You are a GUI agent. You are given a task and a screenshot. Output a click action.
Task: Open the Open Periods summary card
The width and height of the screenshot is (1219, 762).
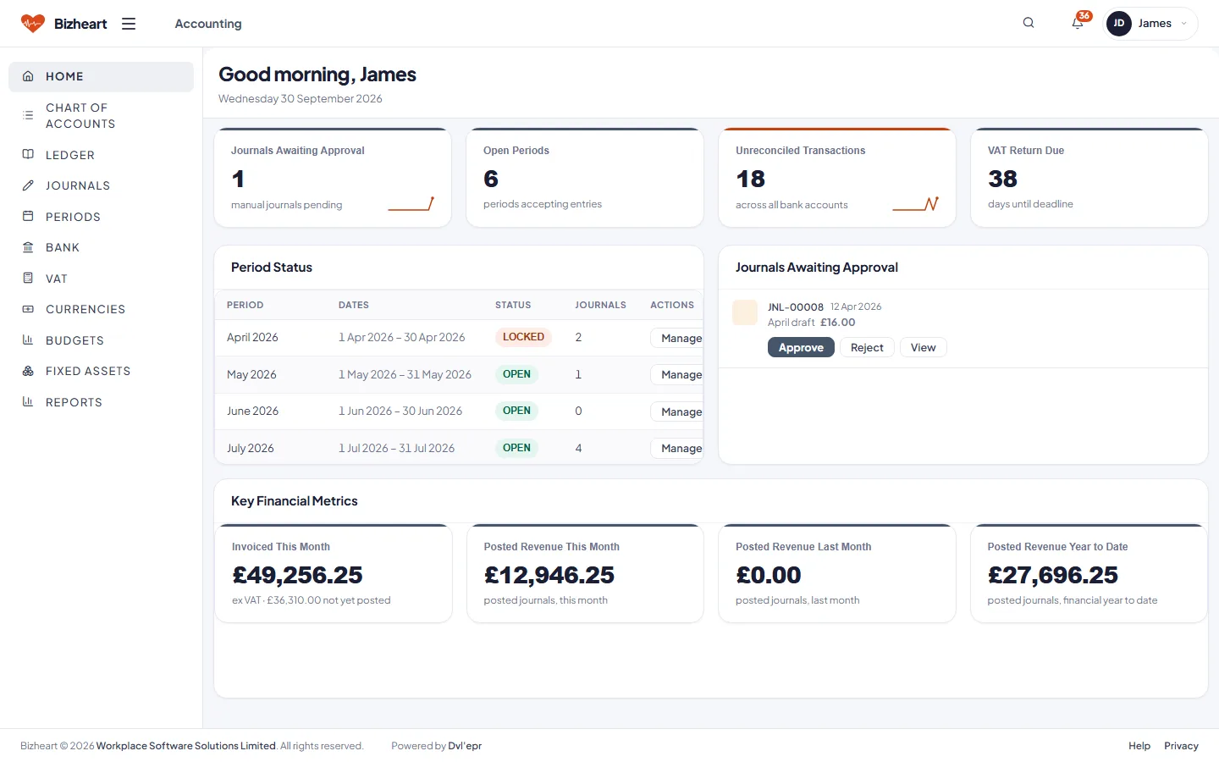tap(585, 178)
